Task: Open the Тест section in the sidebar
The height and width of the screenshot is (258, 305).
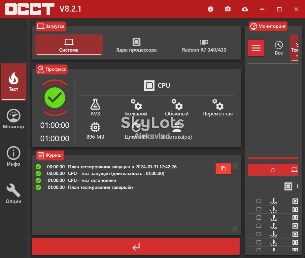Action: click(14, 82)
